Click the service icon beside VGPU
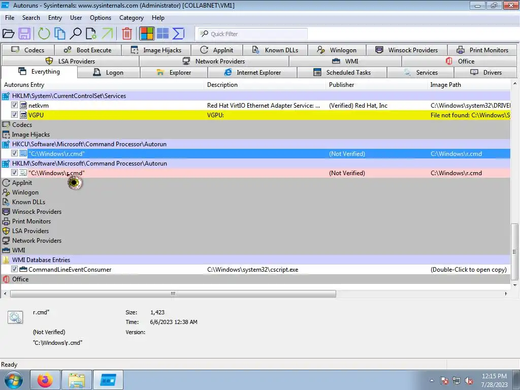 pyautogui.click(x=23, y=115)
